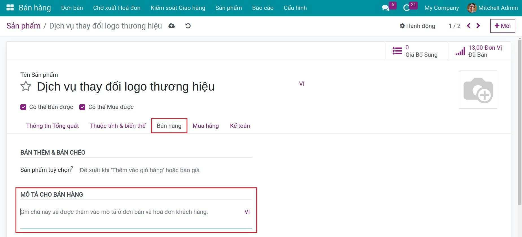Open Mitchell Admin user menu

492,8
